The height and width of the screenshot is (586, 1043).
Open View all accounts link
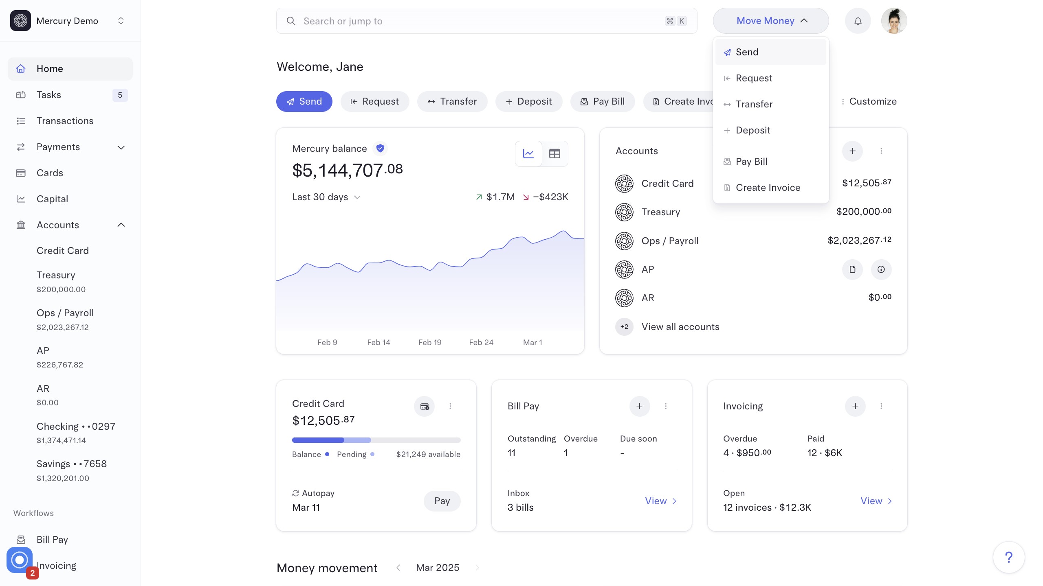[680, 327]
